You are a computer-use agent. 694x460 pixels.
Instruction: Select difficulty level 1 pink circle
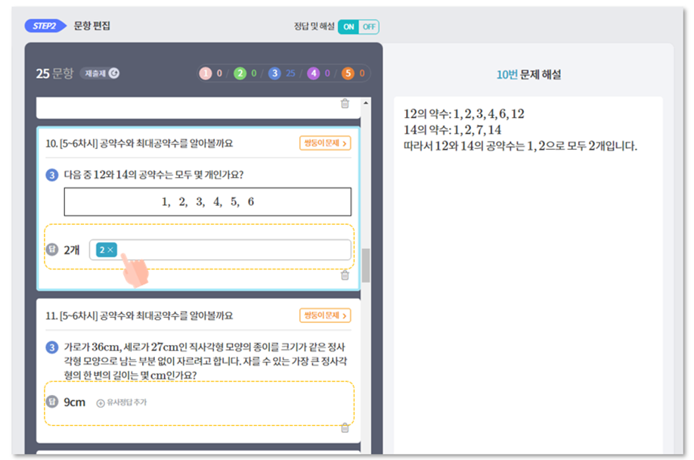point(206,73)
